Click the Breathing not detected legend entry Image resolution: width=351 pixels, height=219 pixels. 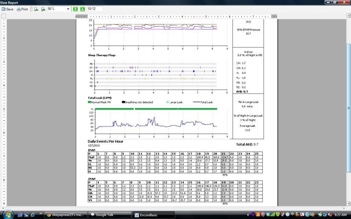point(137,102)
